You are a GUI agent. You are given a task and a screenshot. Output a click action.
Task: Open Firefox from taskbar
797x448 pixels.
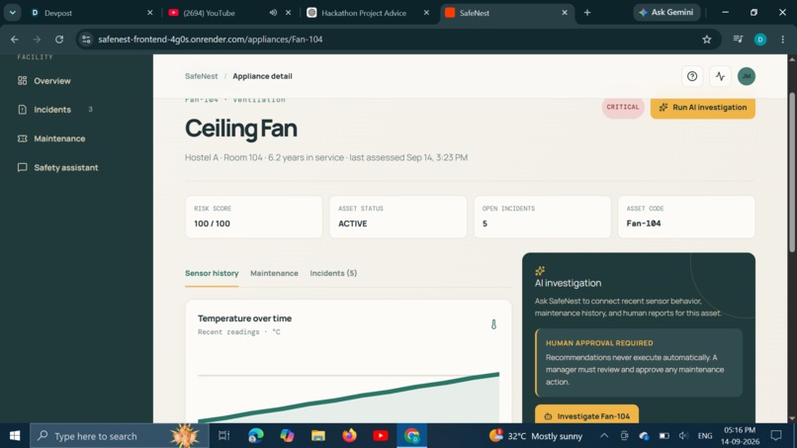click(x=349, y=436)
